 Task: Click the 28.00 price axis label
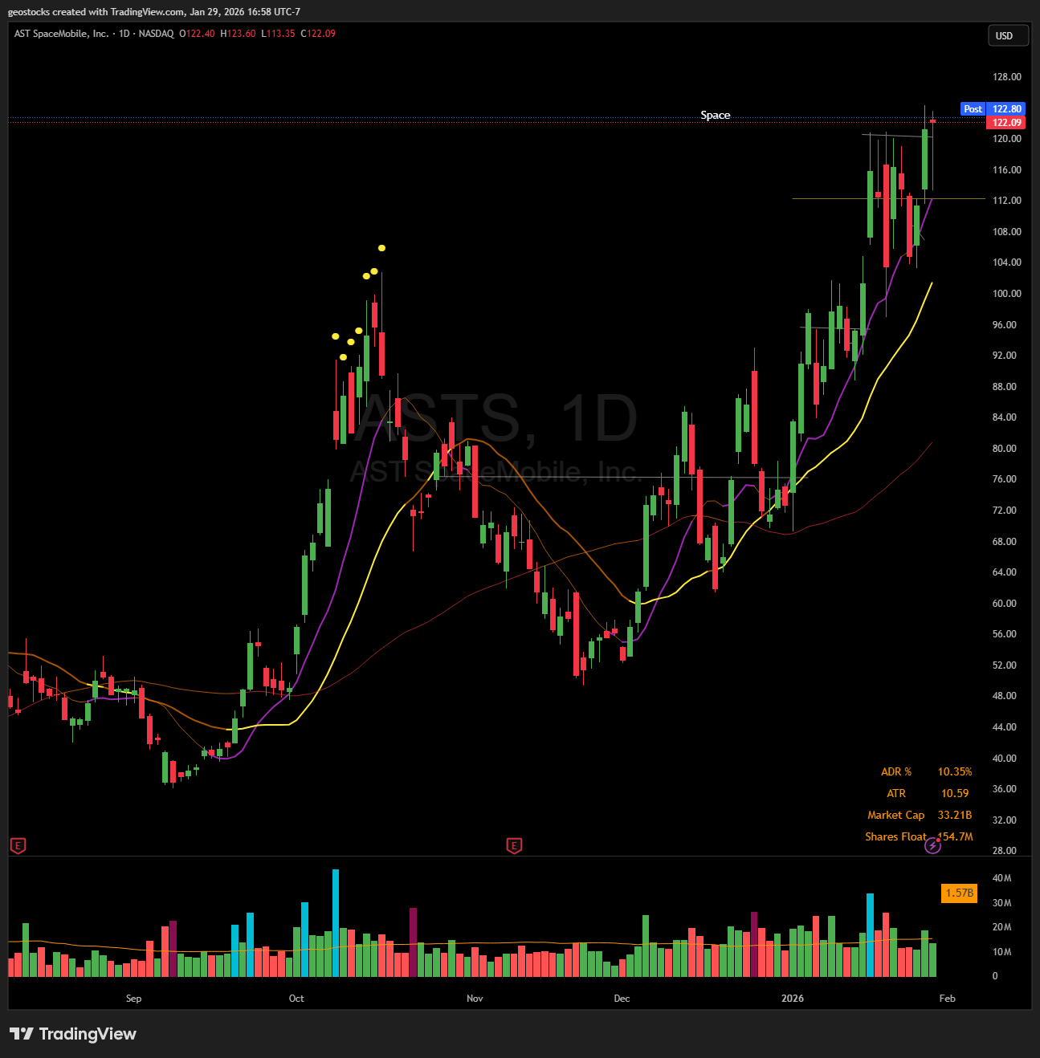click(1005, 851)
